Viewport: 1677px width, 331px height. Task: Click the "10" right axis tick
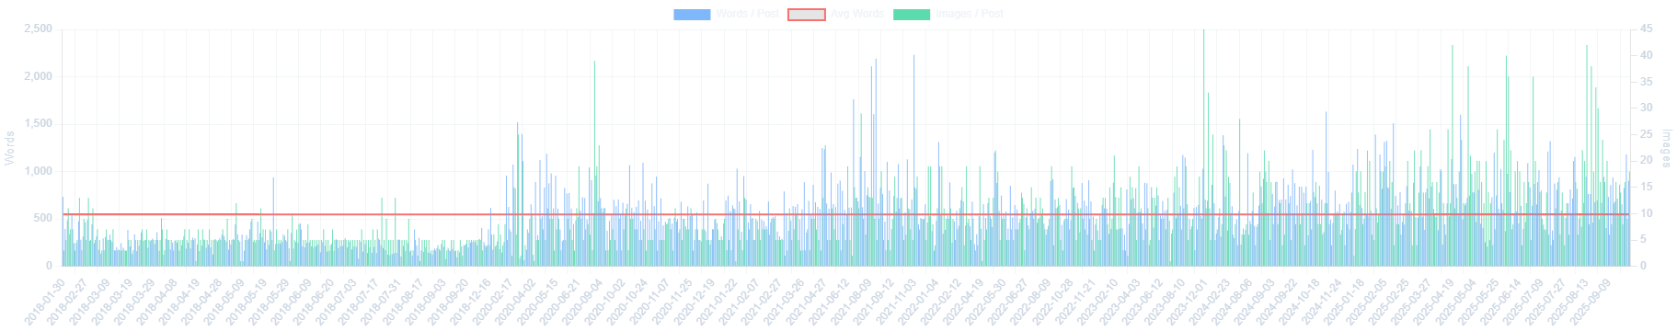[x=1647, y=212]
